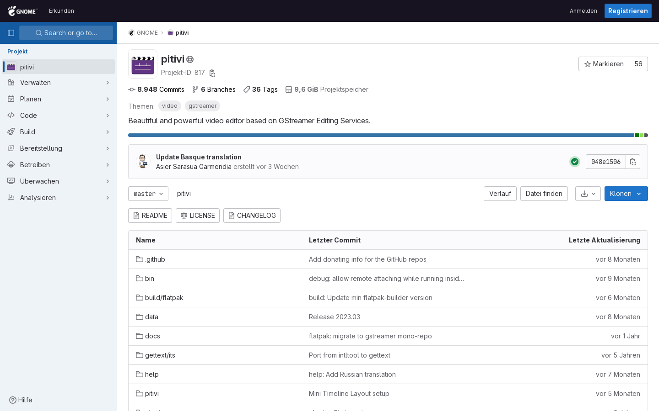Click the GNOME logo in header
The width and height of the screenshot is (659, 411).
coord(22,11)
